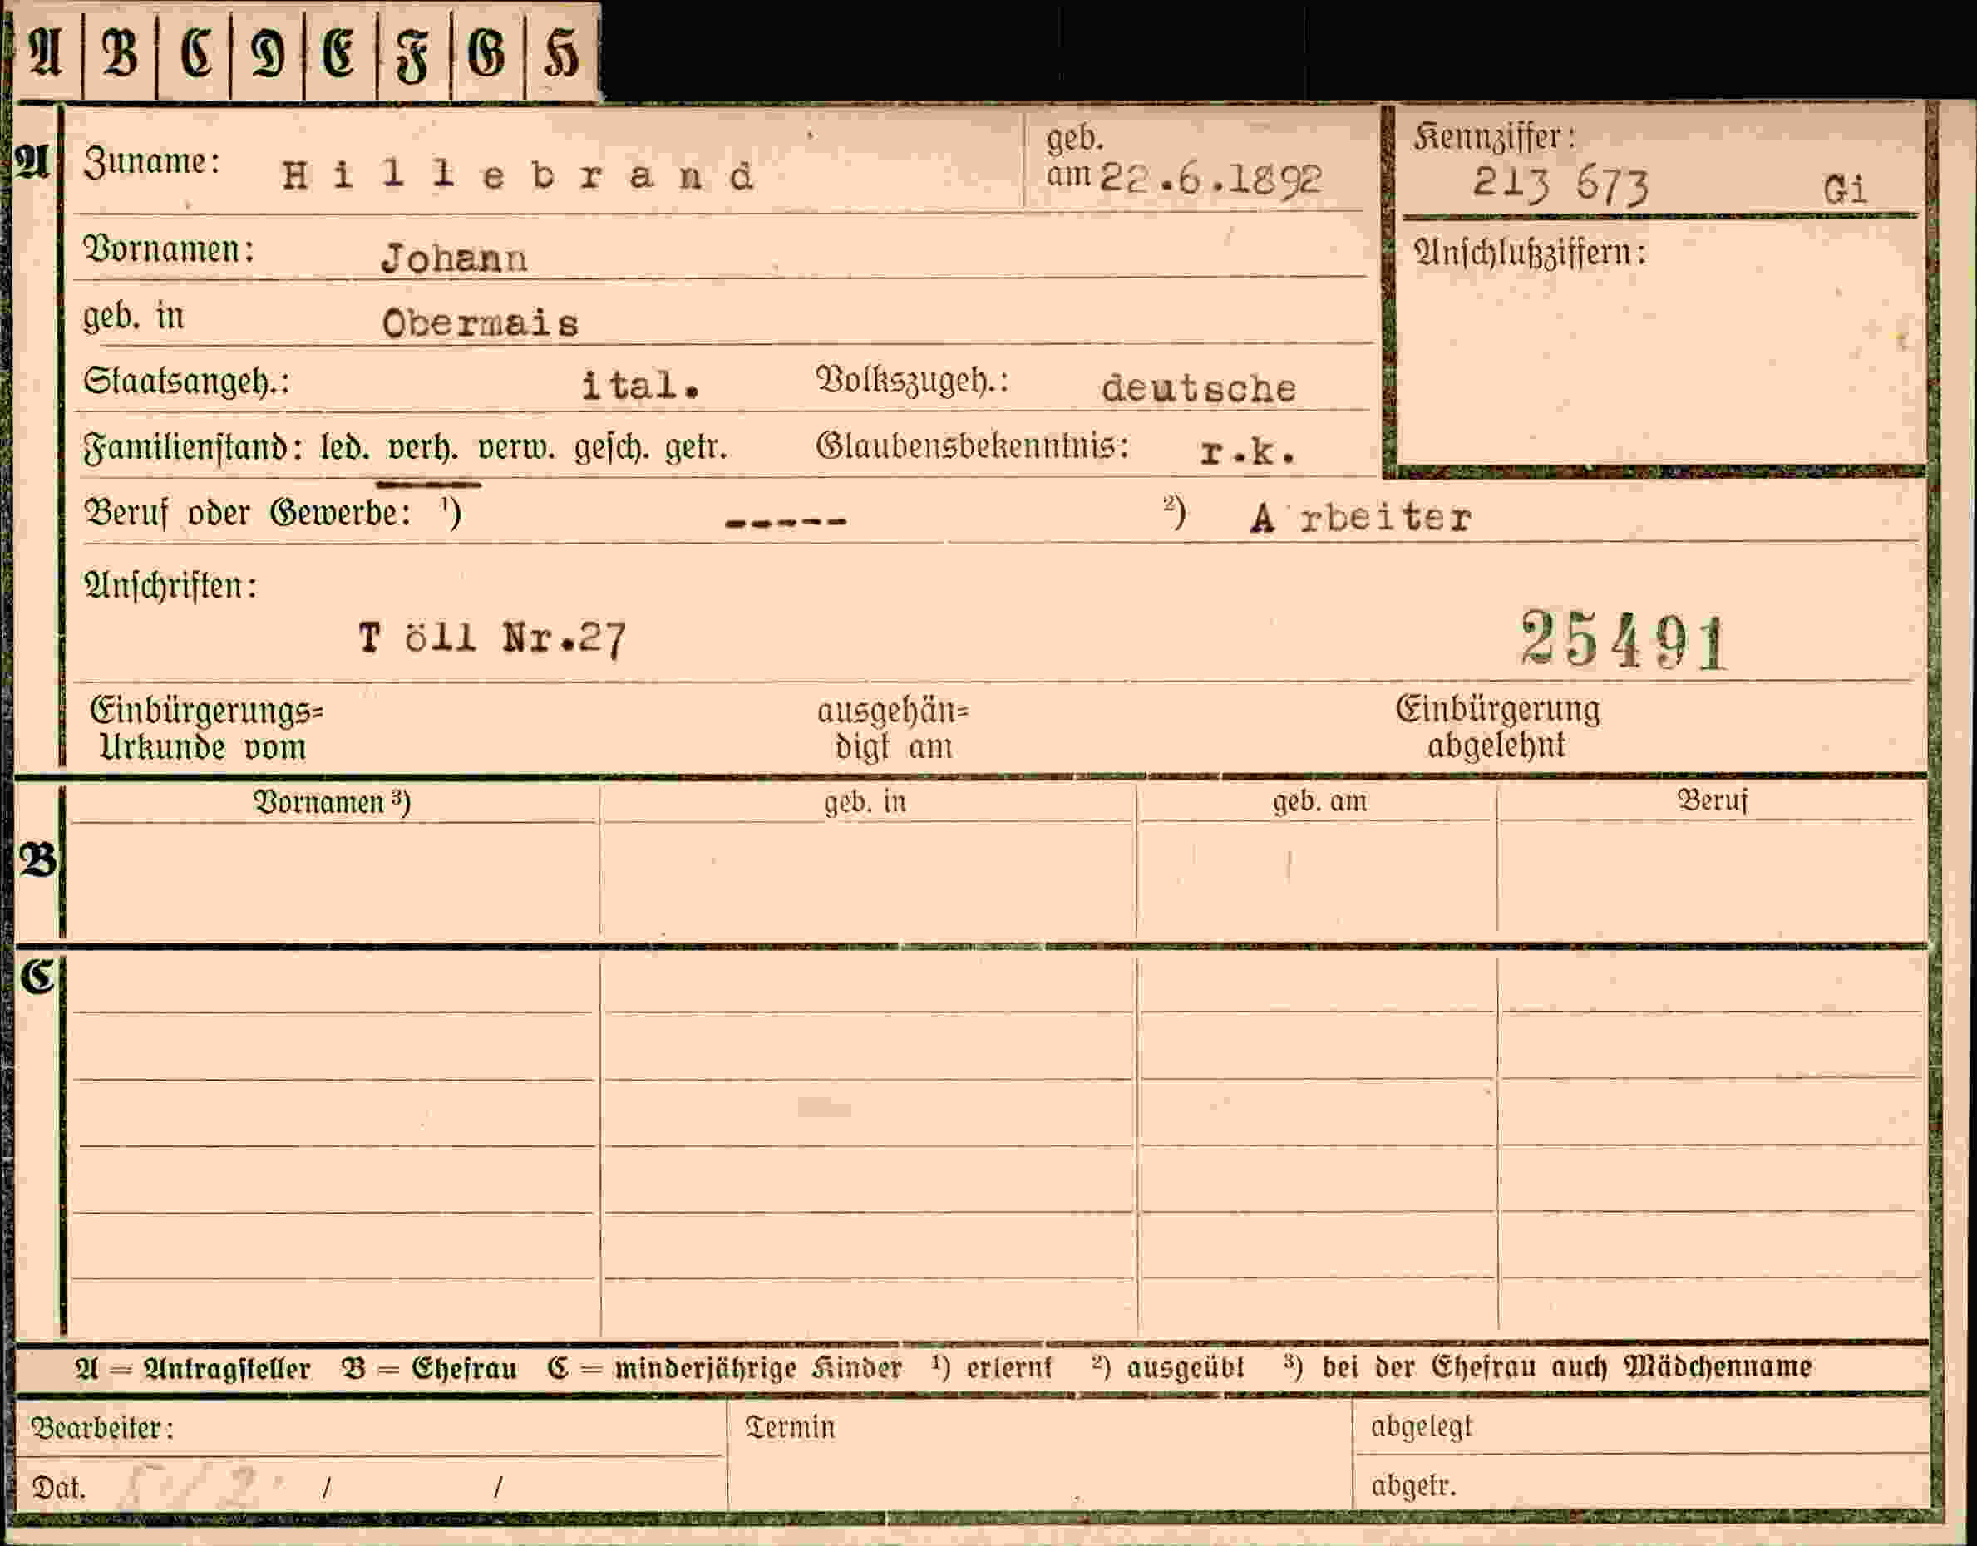This screenshot has height=1546, width=1977.
Task: Click the dashes under learned profession
Action: pyautogui.click(x=785, y=521)
